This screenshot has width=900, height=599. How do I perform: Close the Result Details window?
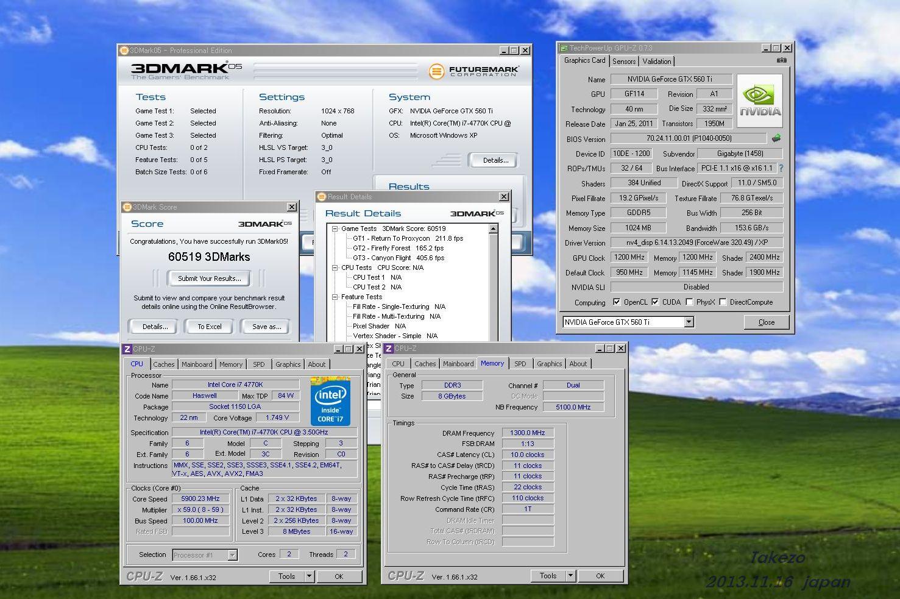[x=504, y=197]
